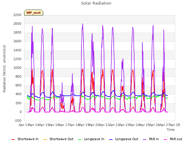Click the Shortwave In legend label
The image size is (193, 145).
28,139
